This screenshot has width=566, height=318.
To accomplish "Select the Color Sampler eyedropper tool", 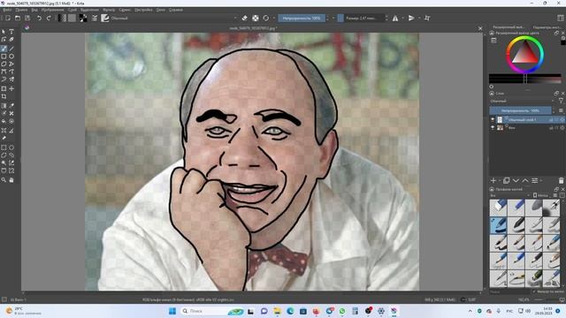I will pos(11,106).
